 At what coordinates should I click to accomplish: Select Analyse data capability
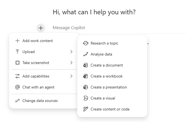click(112, 54)
